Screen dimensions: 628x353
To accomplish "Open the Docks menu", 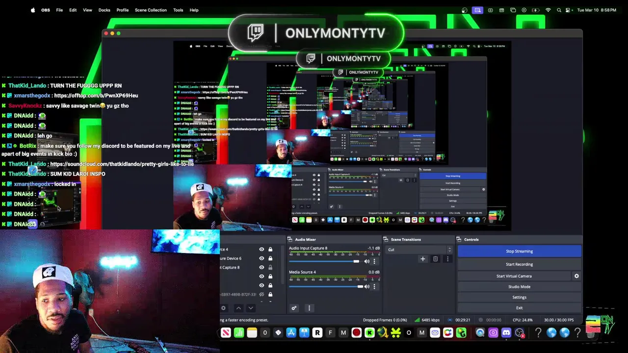I will point(104,10).
